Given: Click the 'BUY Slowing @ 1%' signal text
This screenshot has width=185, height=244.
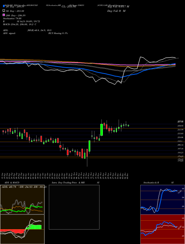Looking at the screenshot, I should pyautogui.click(x=58, y=33).
